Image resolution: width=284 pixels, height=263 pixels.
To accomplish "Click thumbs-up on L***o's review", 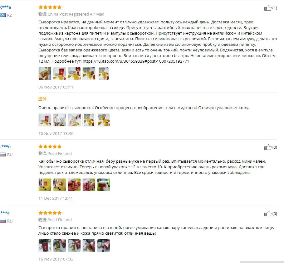I will pos(268,147).
